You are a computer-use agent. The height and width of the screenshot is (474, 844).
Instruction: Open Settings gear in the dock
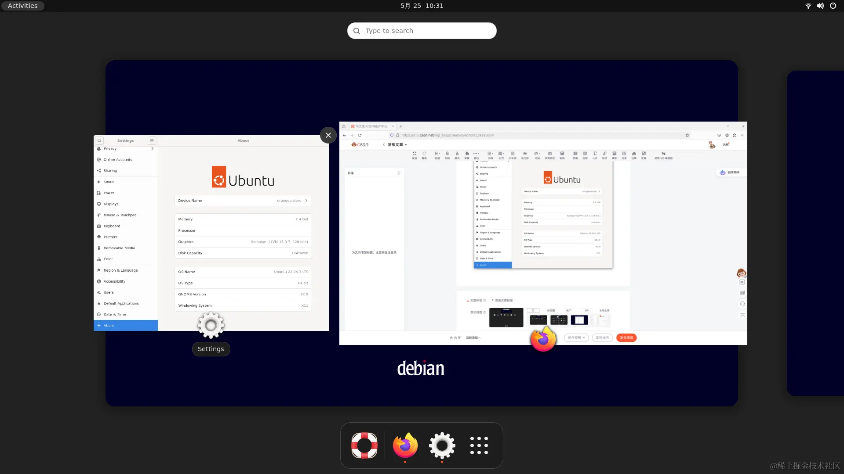click(442, 445)
